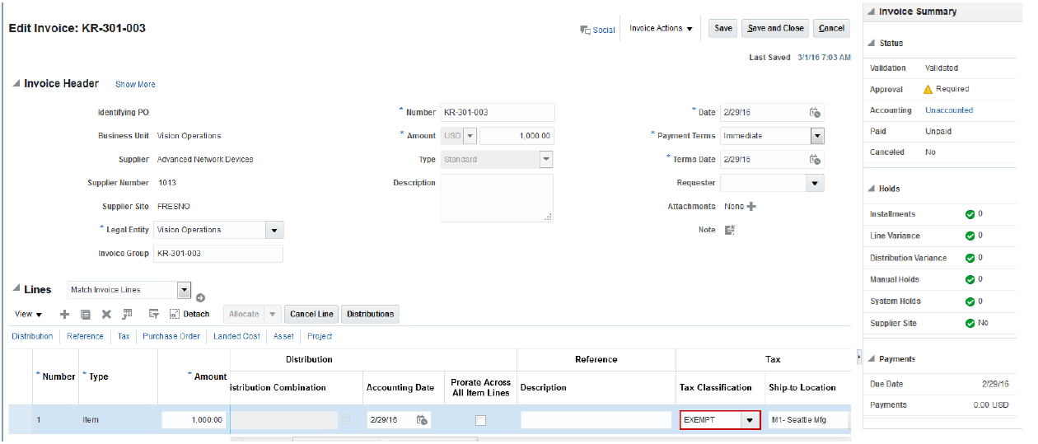The image size is (1038, 444).
Task: Open the Terms Date calendar picker
Action: coord(814,160)
